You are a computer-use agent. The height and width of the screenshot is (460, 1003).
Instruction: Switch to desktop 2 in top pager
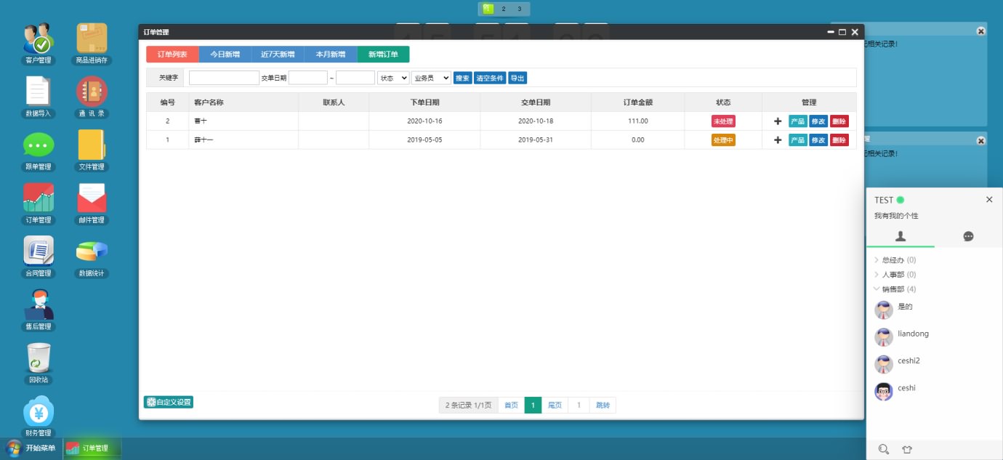504,9
